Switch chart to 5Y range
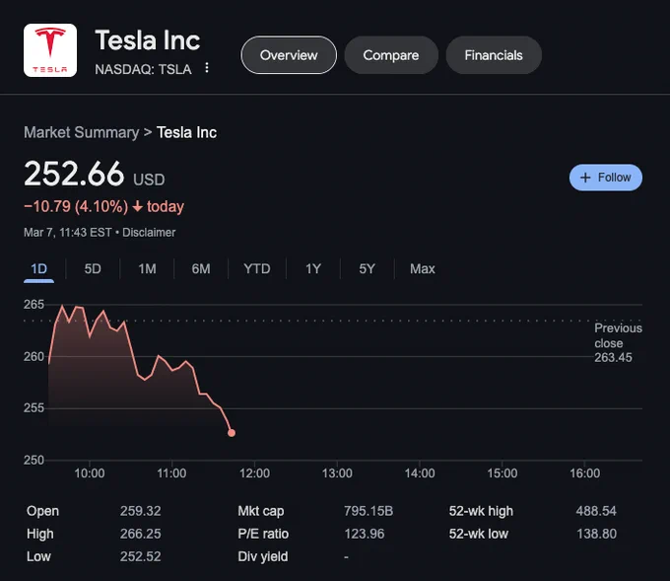The width and height of the screenshot is (670, 581). pos(368,269)
